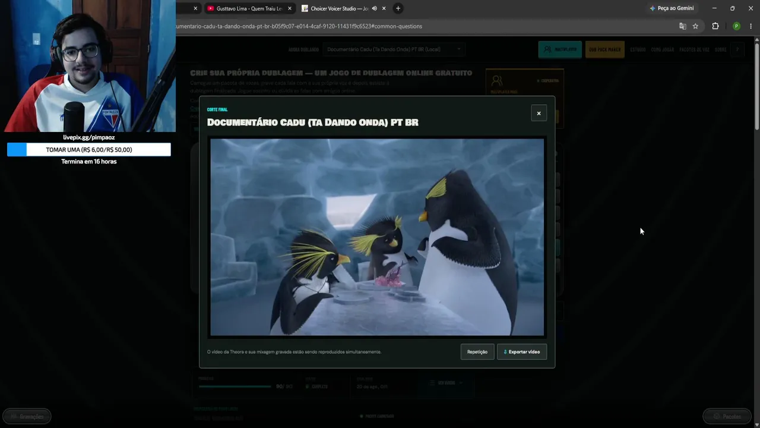Open the Chrome three-dot menu
This screenshot has height=428, width=760.
tap(751, 26)
